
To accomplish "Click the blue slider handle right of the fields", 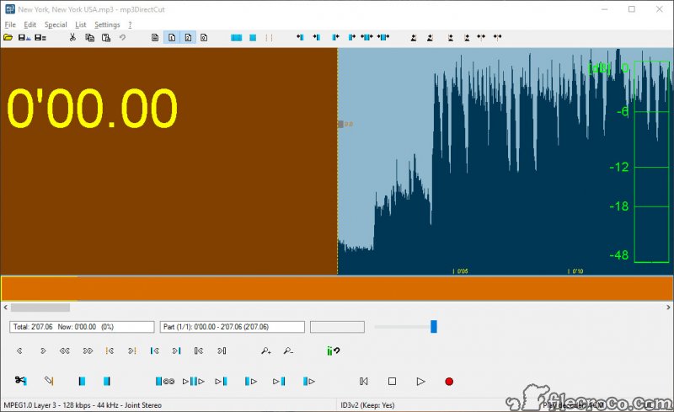I will point(434,326).
